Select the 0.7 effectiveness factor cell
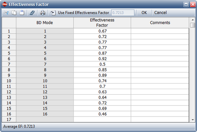 (102, 86)
